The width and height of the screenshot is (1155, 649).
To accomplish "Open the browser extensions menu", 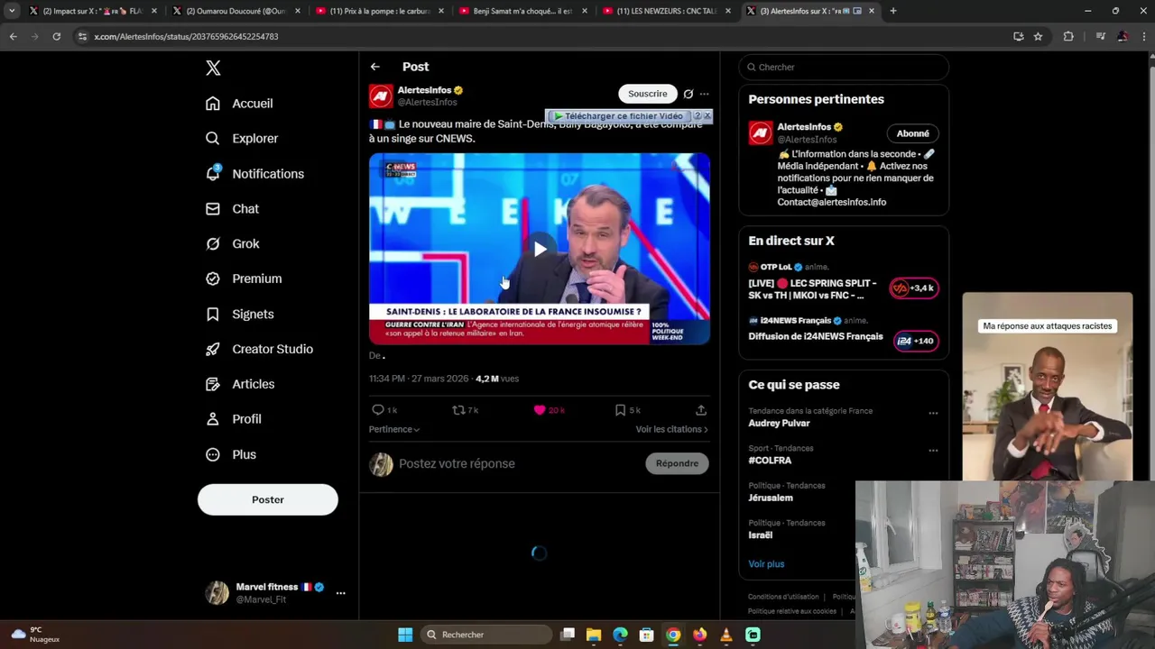I will pyautogui.click(x=1068, y=36).
